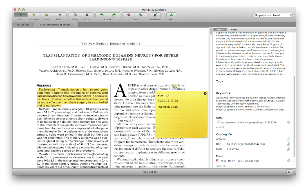The width and height of the screenshot is (308, 192).
Task: Look up details by PMID
Action: pos(288,149)
